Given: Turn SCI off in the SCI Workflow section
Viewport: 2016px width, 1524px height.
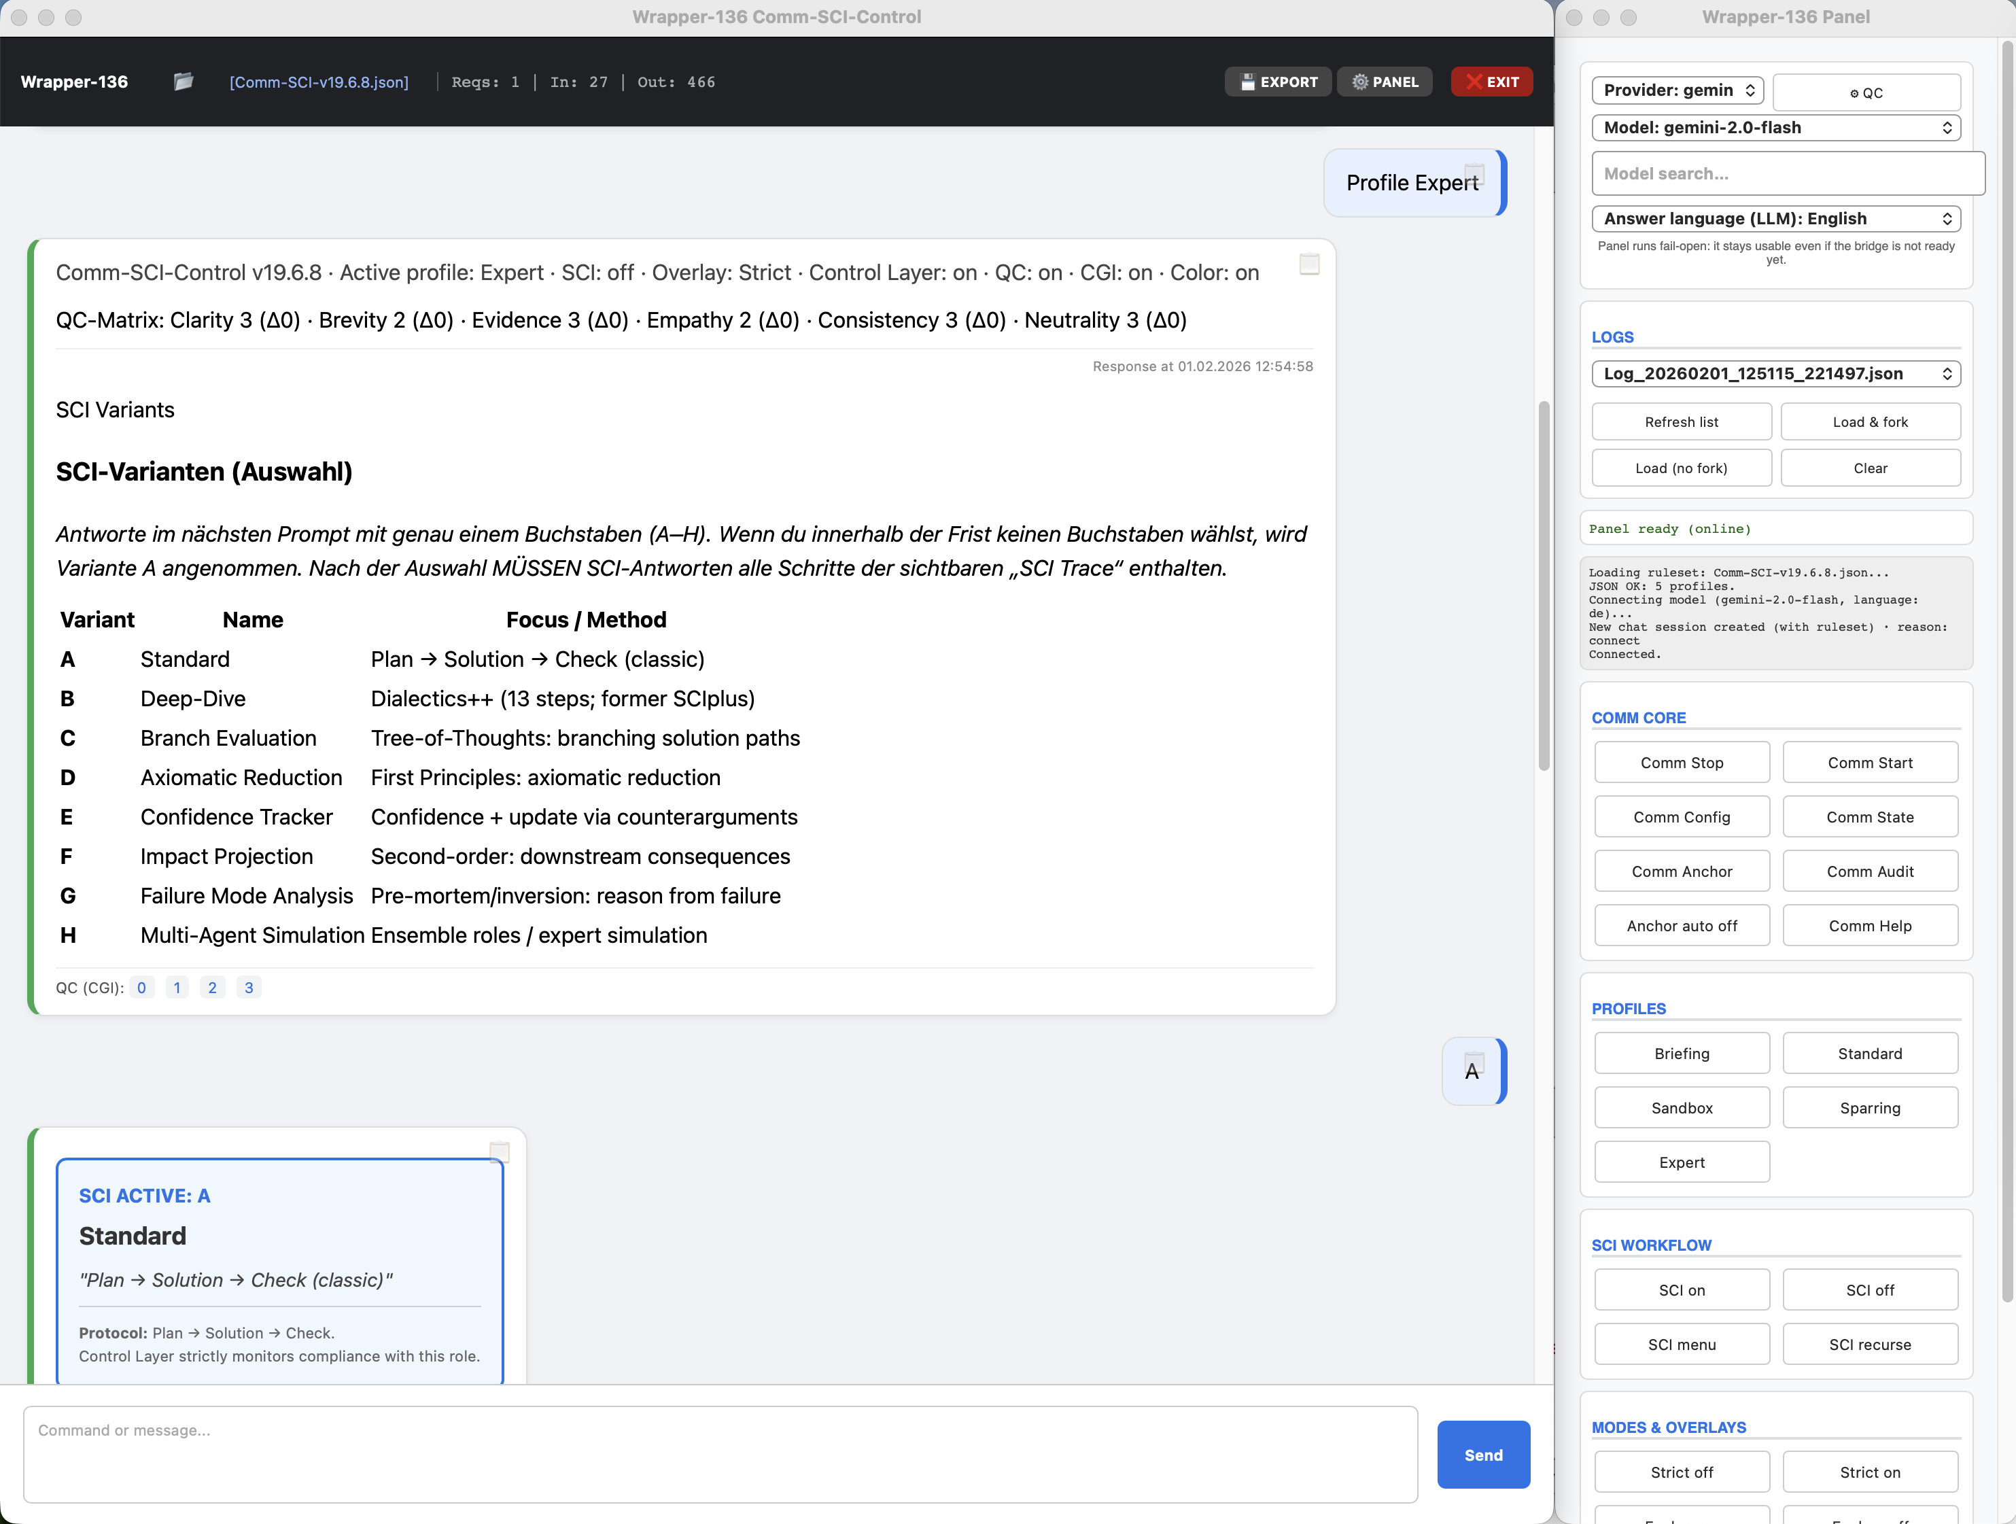Looking at the screenshot, I should (x=1870, y=1289).
